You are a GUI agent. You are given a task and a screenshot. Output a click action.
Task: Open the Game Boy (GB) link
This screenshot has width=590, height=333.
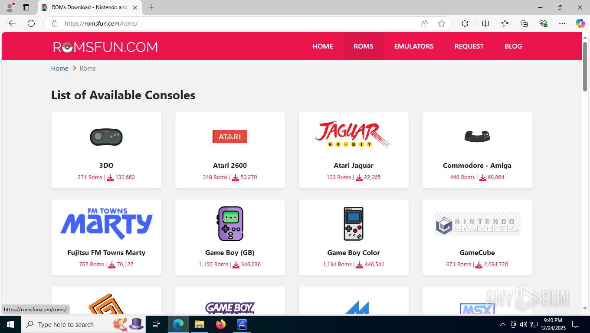pyautogui.click(x=230, y=252)
